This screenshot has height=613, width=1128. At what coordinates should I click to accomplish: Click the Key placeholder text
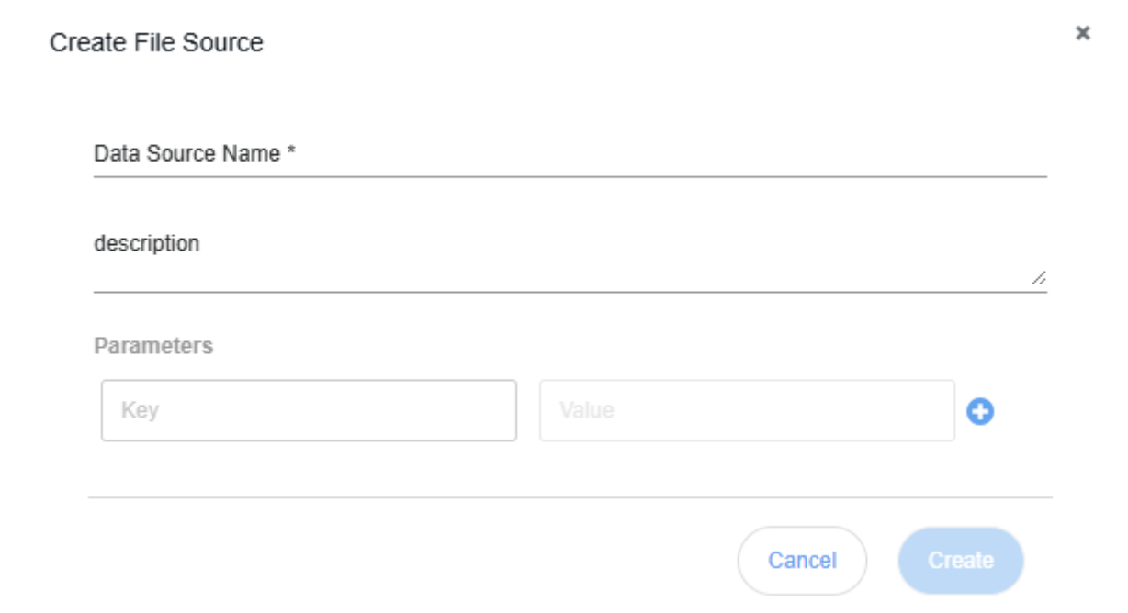coord(140,410)
